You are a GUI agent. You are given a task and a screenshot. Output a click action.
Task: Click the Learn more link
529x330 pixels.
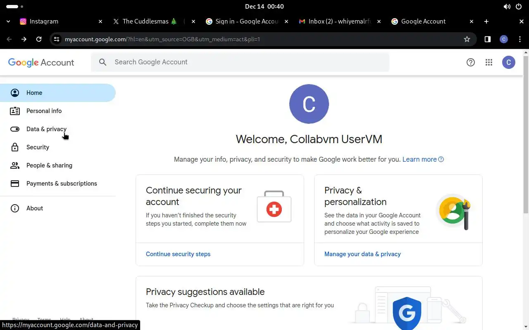(x=419, y=159)
